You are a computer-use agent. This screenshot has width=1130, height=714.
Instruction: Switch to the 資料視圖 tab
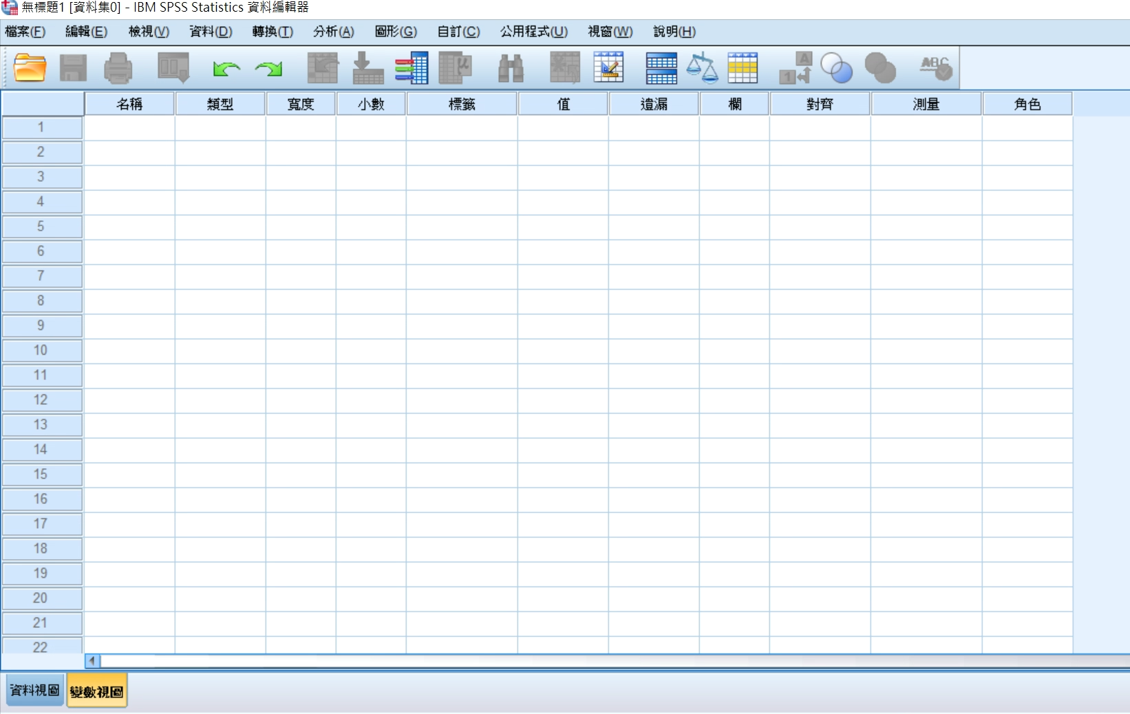tap(34, 691)
